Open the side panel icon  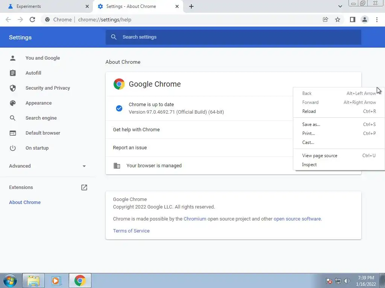(x=353, y=19)
